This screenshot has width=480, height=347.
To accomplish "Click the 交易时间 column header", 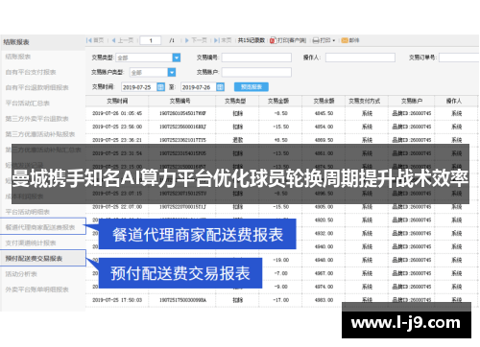I will click(x=117, y=101).
